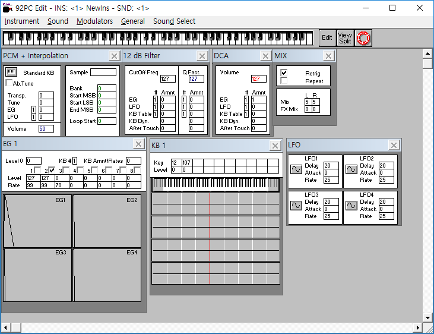Toggle the Ab.Tune checkbox
This screenshot has width=434, height=334.
click(9, 83)
